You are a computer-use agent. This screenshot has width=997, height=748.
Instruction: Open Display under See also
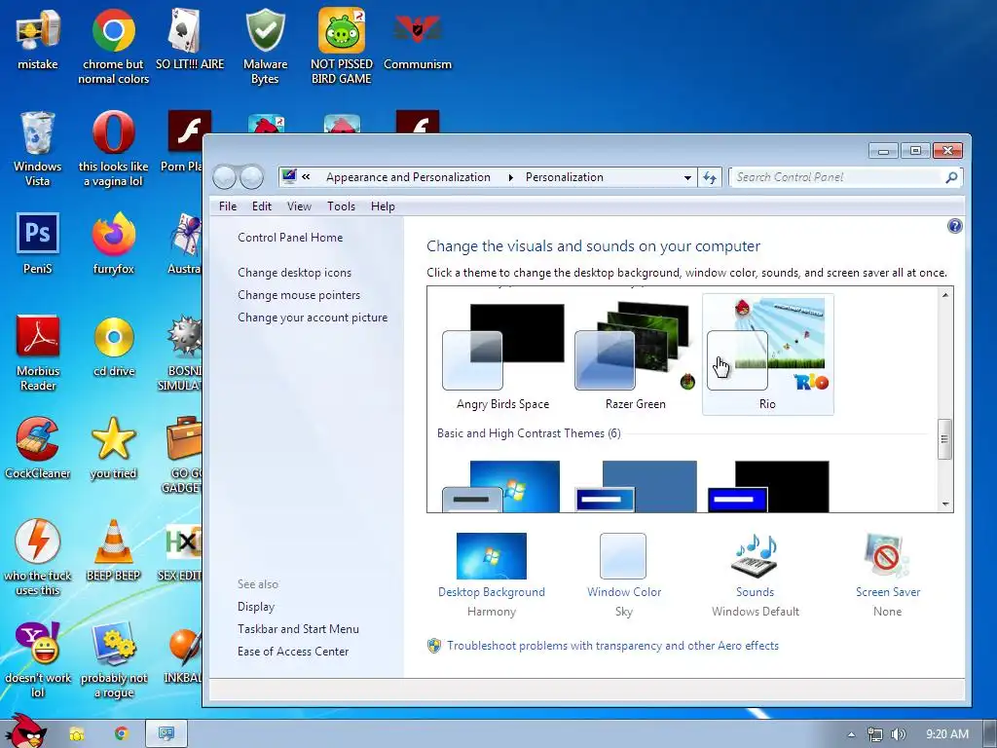pyautogui.click(x=256, y=607)
